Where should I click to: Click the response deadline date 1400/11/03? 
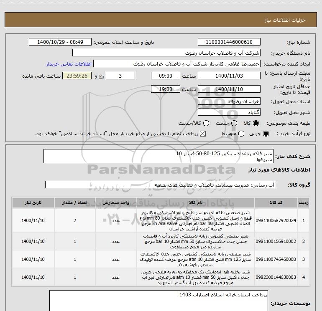click(229, 76)
